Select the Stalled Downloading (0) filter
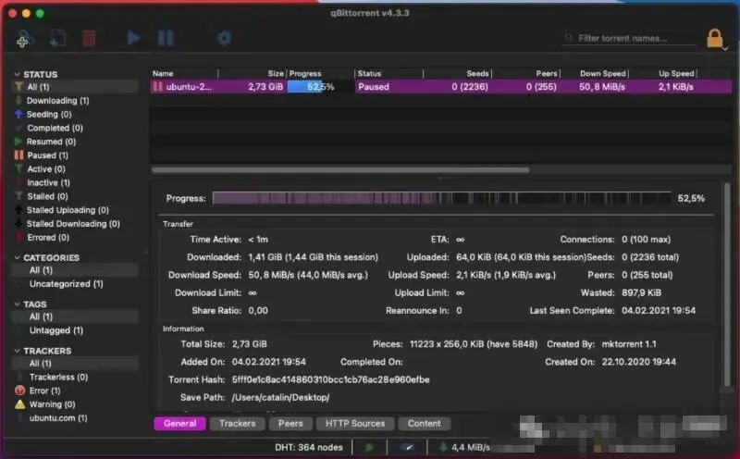Viewport: 740px width, 459px height. tap(76, 224)
